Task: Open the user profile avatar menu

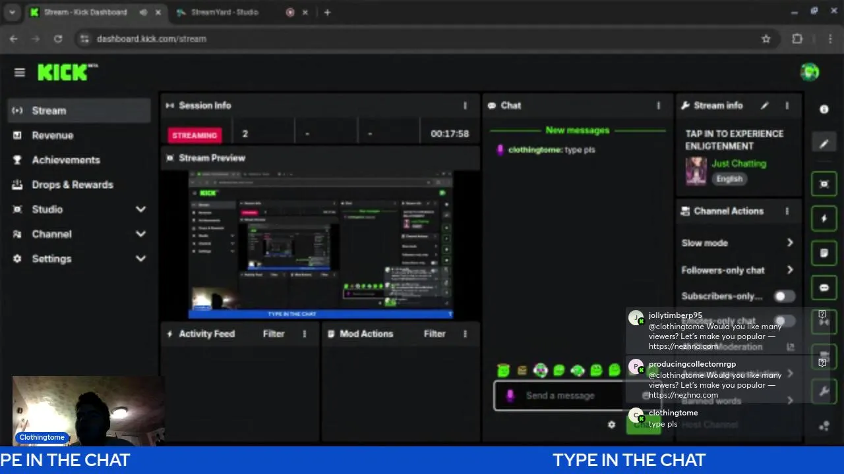Action: [x=810, y=72]
